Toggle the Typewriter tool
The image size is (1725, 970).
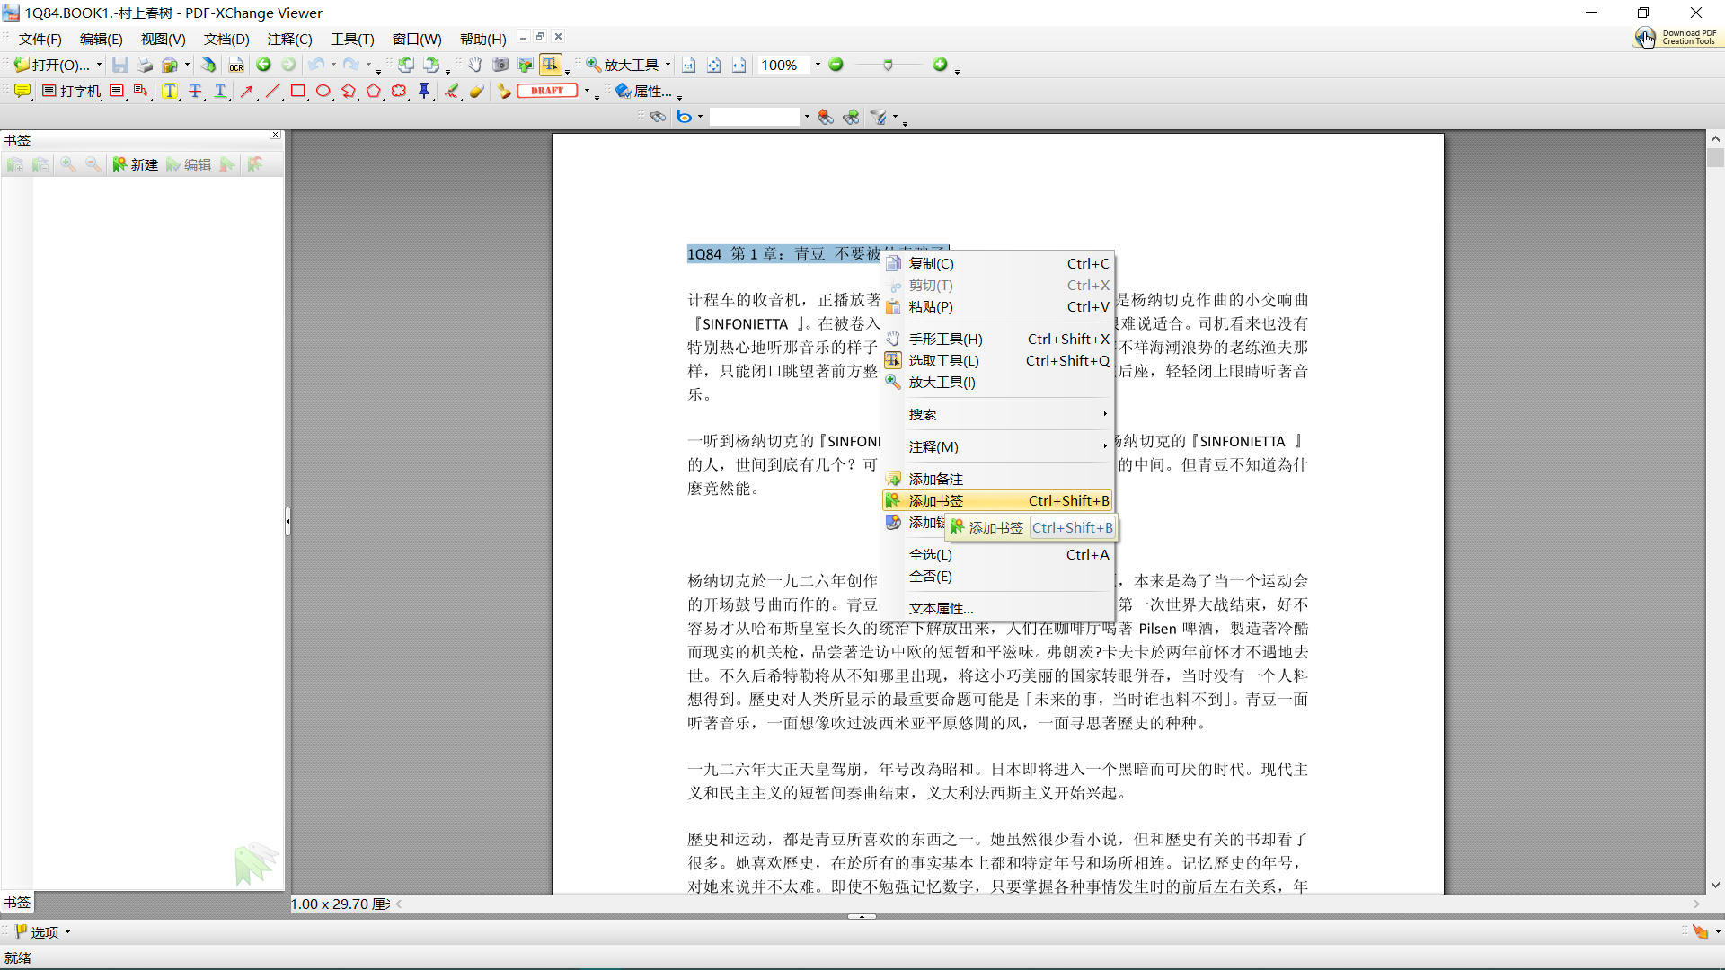pos(72,91)
